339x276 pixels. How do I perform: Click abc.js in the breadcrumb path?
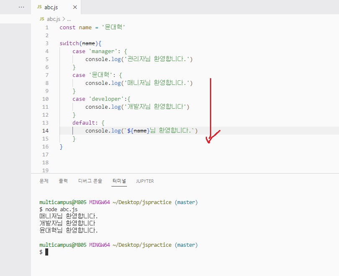[x=53, y=19]
